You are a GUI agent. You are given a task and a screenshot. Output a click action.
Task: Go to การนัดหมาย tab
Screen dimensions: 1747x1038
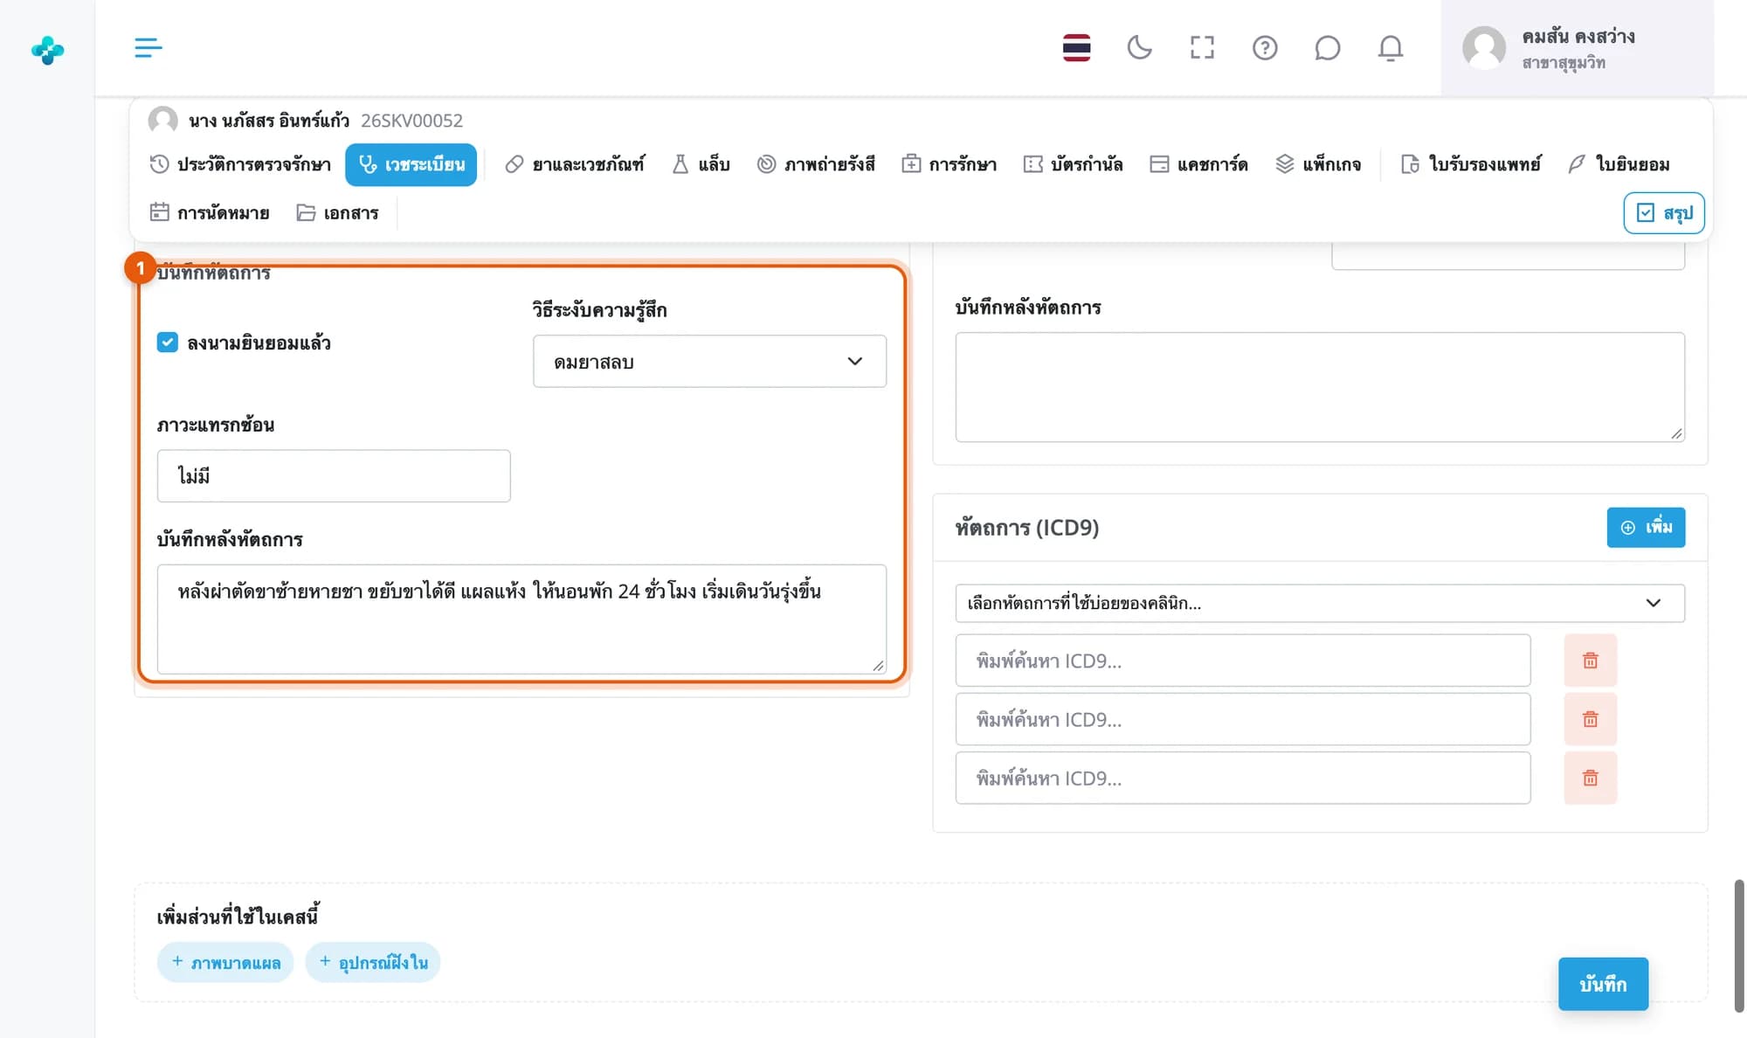[210, 212]
